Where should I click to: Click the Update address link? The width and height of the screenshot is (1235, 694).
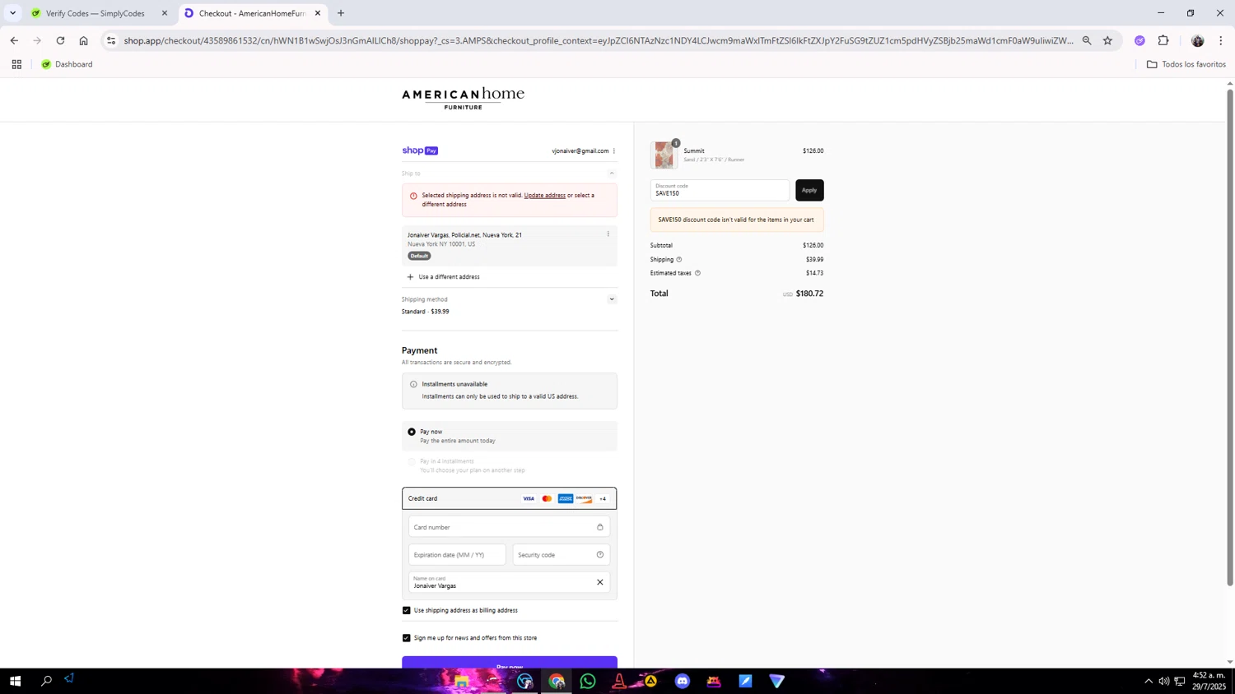[545, 196]
